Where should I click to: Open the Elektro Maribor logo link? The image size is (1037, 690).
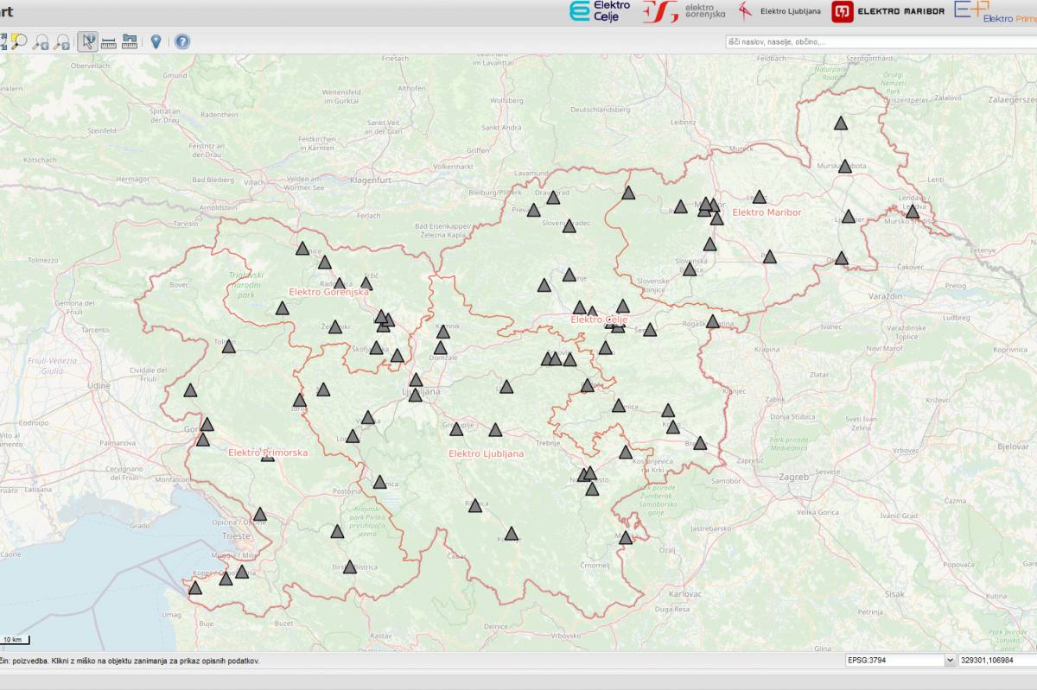(888, 11)
